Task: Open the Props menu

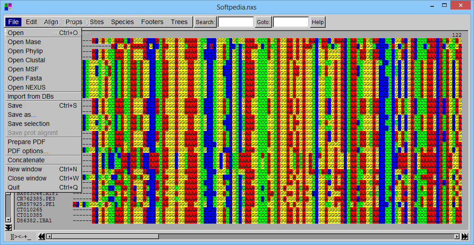Action: coord(74,22)
